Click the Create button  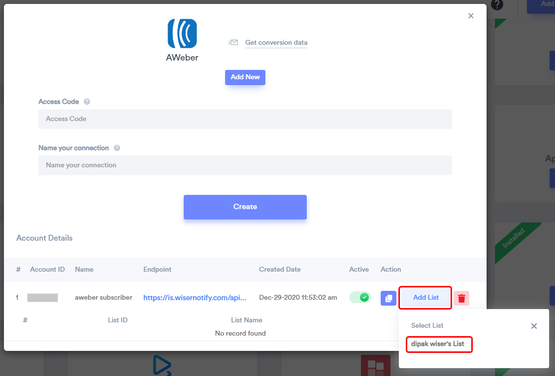(x=245, y=207)
